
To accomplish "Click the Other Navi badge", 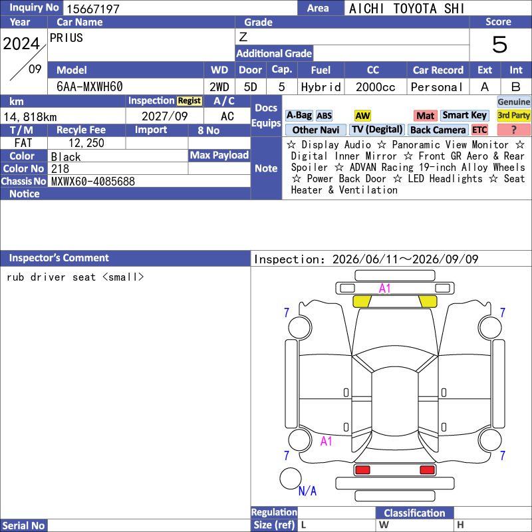I will (315, 130).
